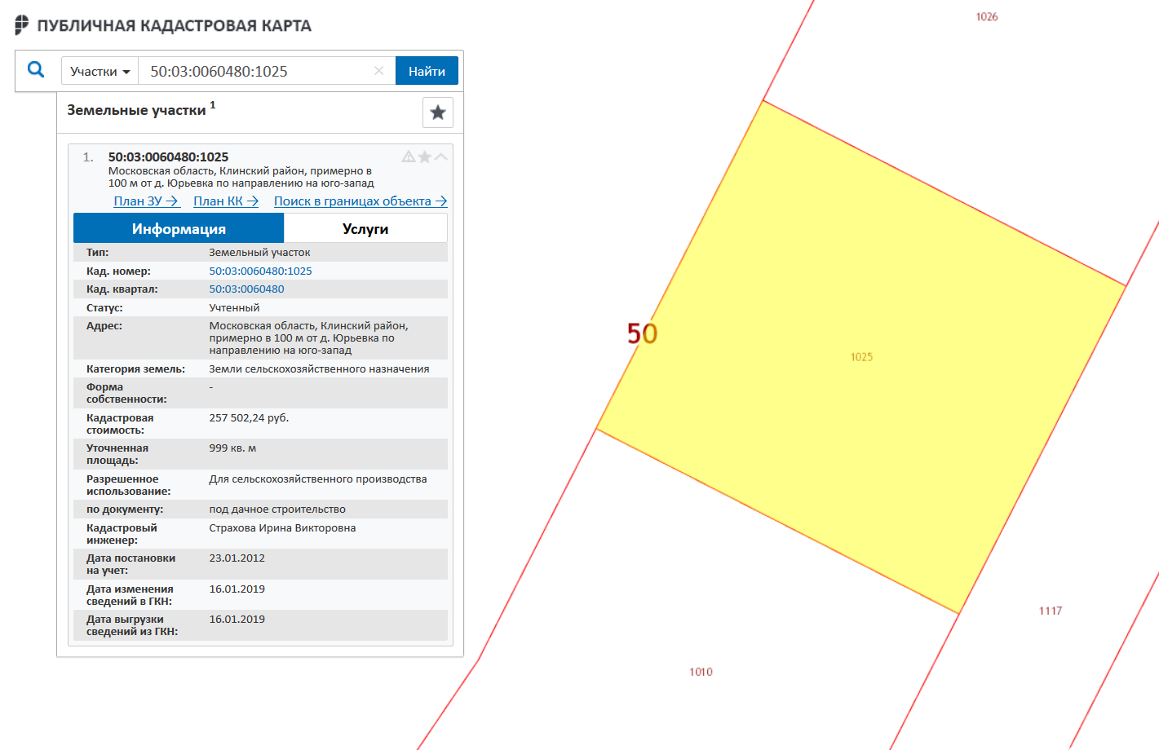The height and width of the screenshot is (750, 1159).
Task: Click the favorites star button in results header
Action: [437, 112]
